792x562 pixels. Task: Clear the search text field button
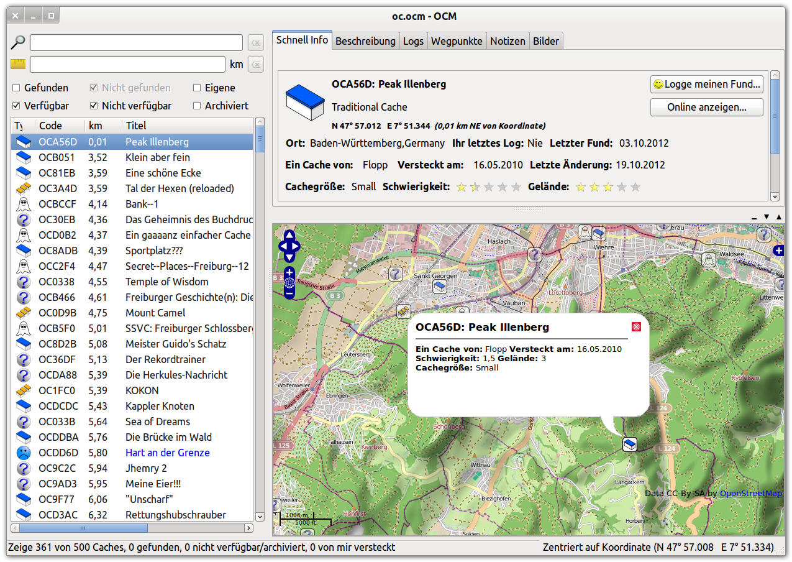(x=256, y=43)
